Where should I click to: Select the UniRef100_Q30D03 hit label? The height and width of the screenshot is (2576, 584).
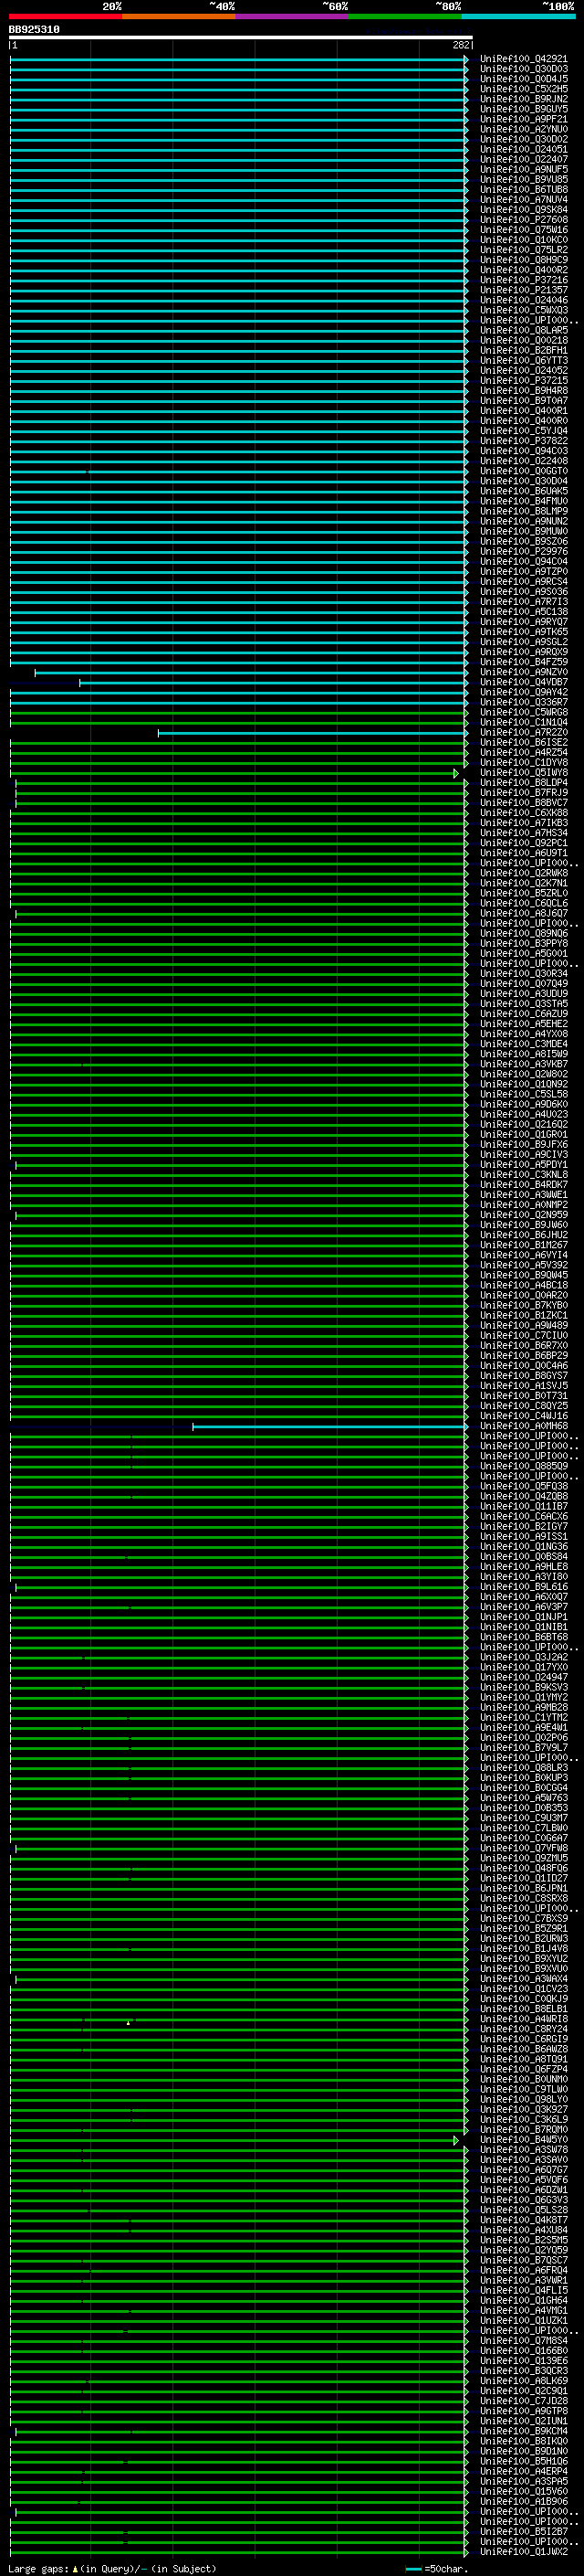[x=524, y=69]
